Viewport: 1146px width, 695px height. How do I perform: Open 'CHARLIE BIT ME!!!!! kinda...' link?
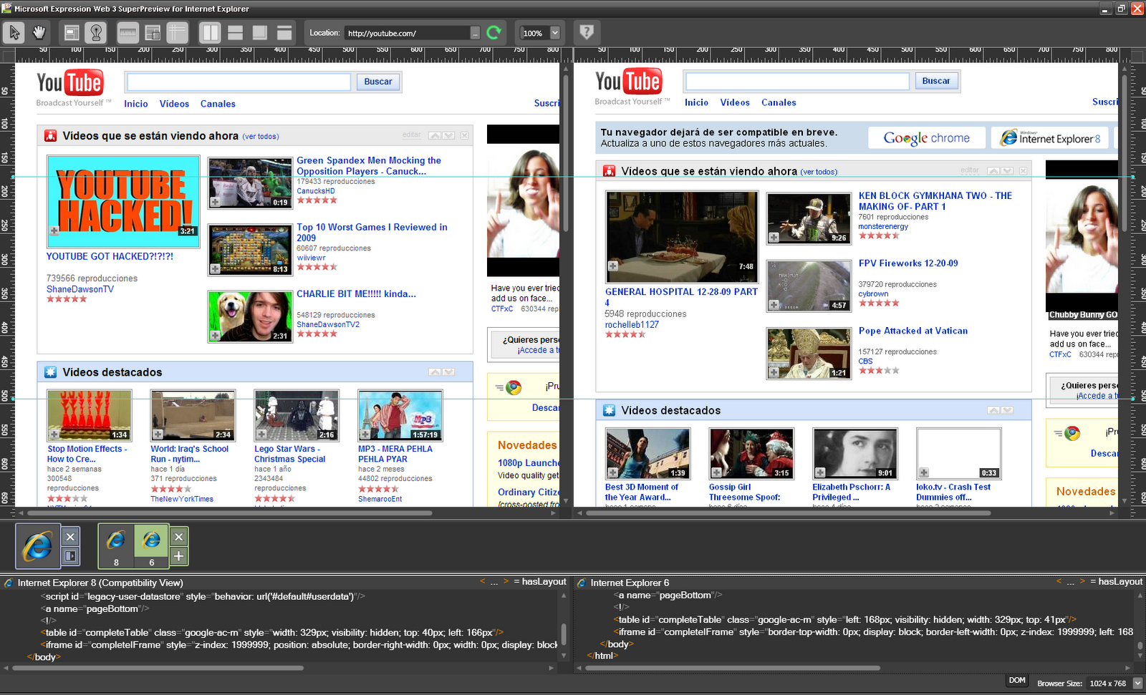coord(356,294)
